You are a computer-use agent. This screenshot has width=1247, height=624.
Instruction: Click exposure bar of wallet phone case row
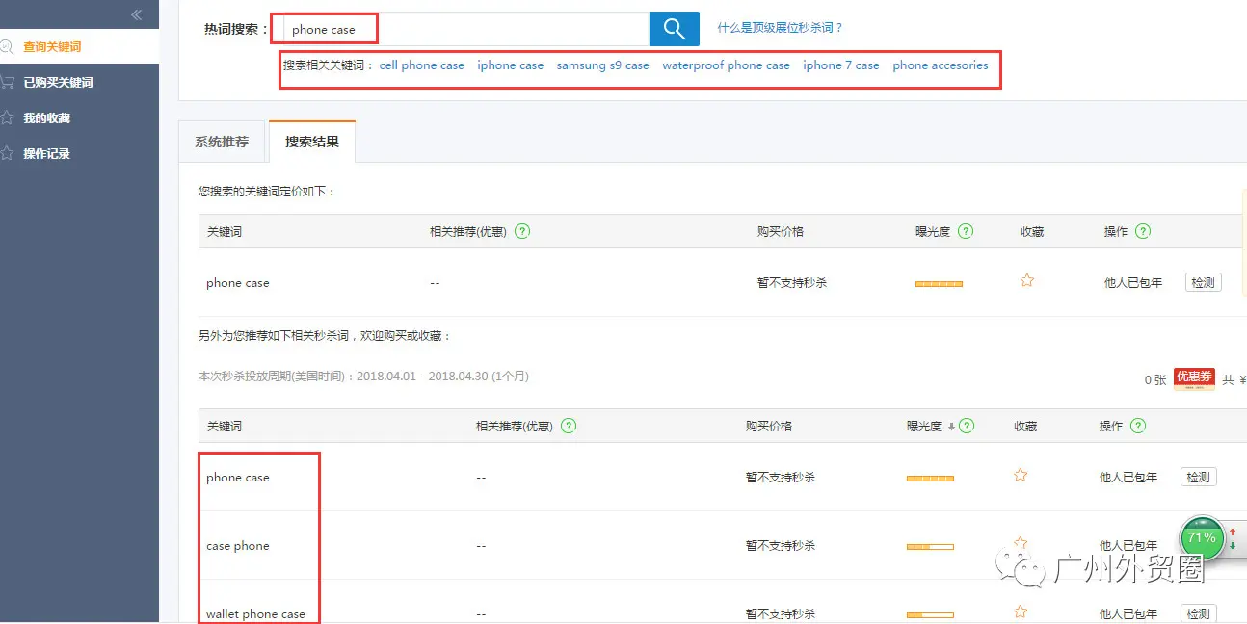pyautogui.click(x=930, y=614)
